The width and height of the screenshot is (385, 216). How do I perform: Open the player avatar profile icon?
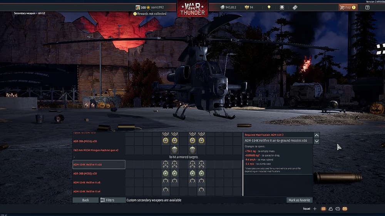click(138, 7)
